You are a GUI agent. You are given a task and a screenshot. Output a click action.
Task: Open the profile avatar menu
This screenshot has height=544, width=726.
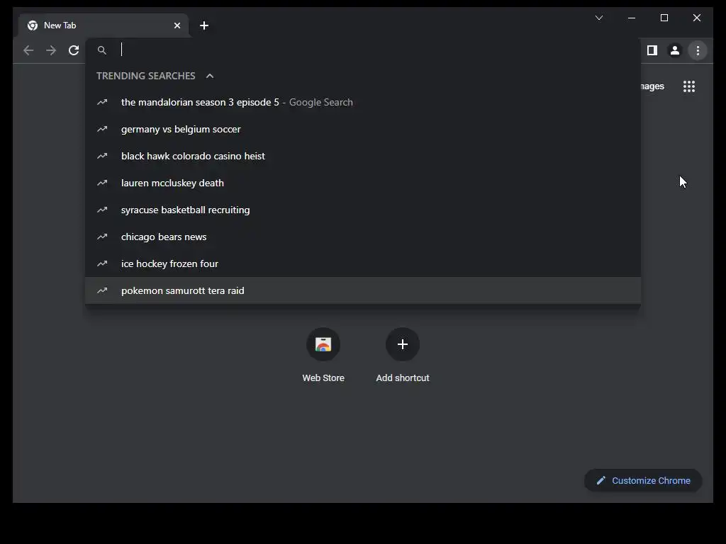[x=675, y=50]
